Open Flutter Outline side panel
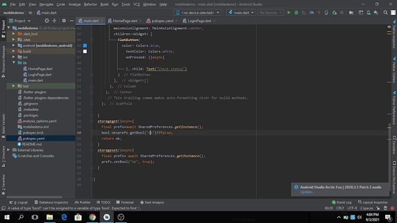The image size is (397, 223). 395,70
